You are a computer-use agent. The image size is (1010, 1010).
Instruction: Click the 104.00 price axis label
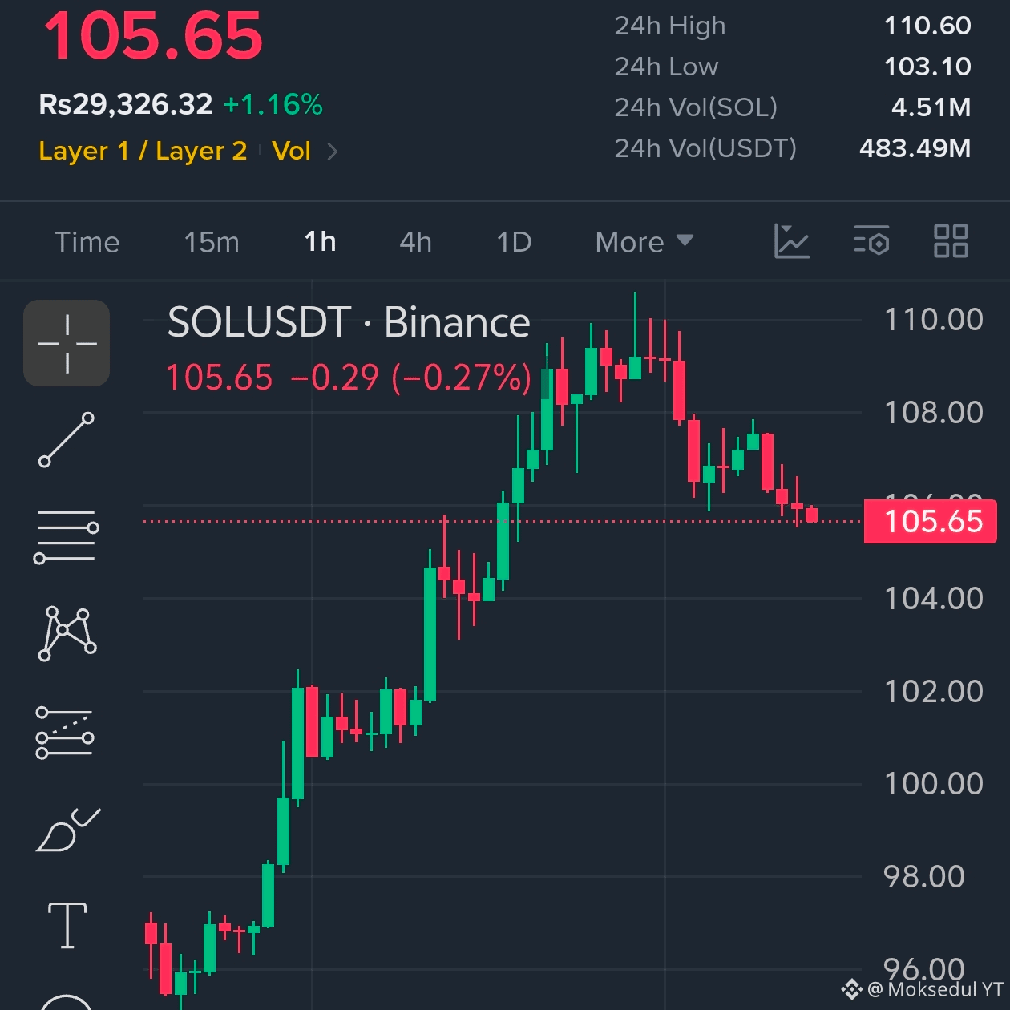tap(933, 599)
